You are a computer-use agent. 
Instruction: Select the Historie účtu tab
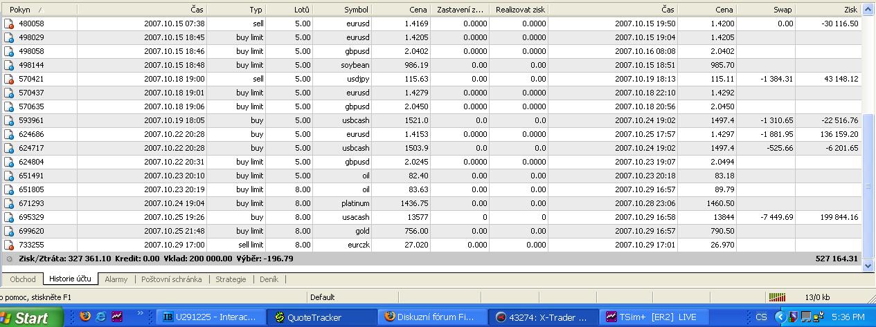[x=71, y=279]
